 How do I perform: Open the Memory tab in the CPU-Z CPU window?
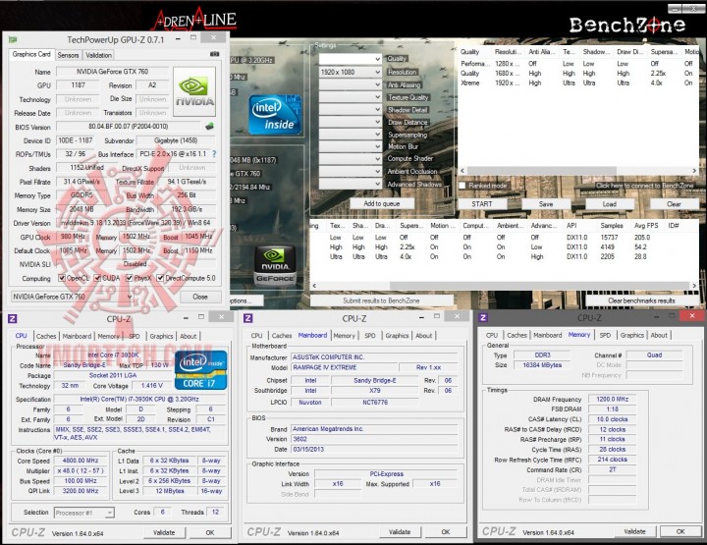pos(109,336)
